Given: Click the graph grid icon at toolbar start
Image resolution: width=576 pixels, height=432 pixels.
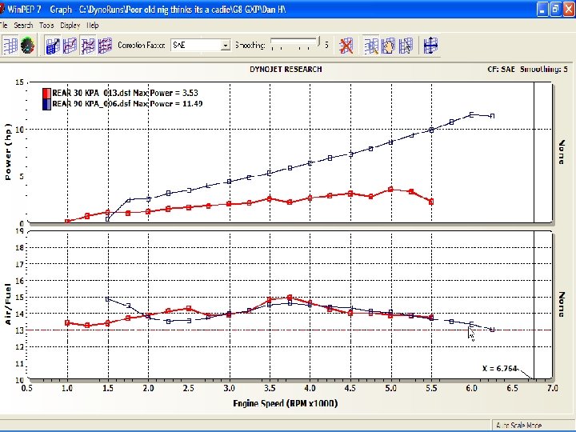Looking at the screenshot, I should [10, 46].
